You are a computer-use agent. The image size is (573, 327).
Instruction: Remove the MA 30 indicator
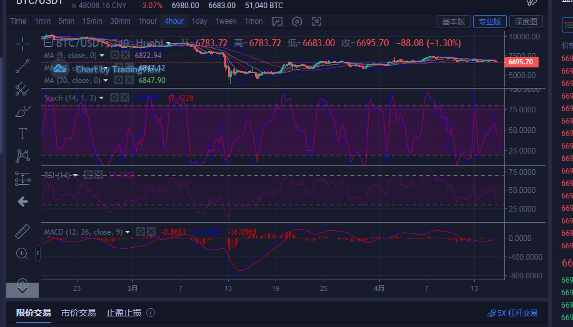(x=129, y=80)
